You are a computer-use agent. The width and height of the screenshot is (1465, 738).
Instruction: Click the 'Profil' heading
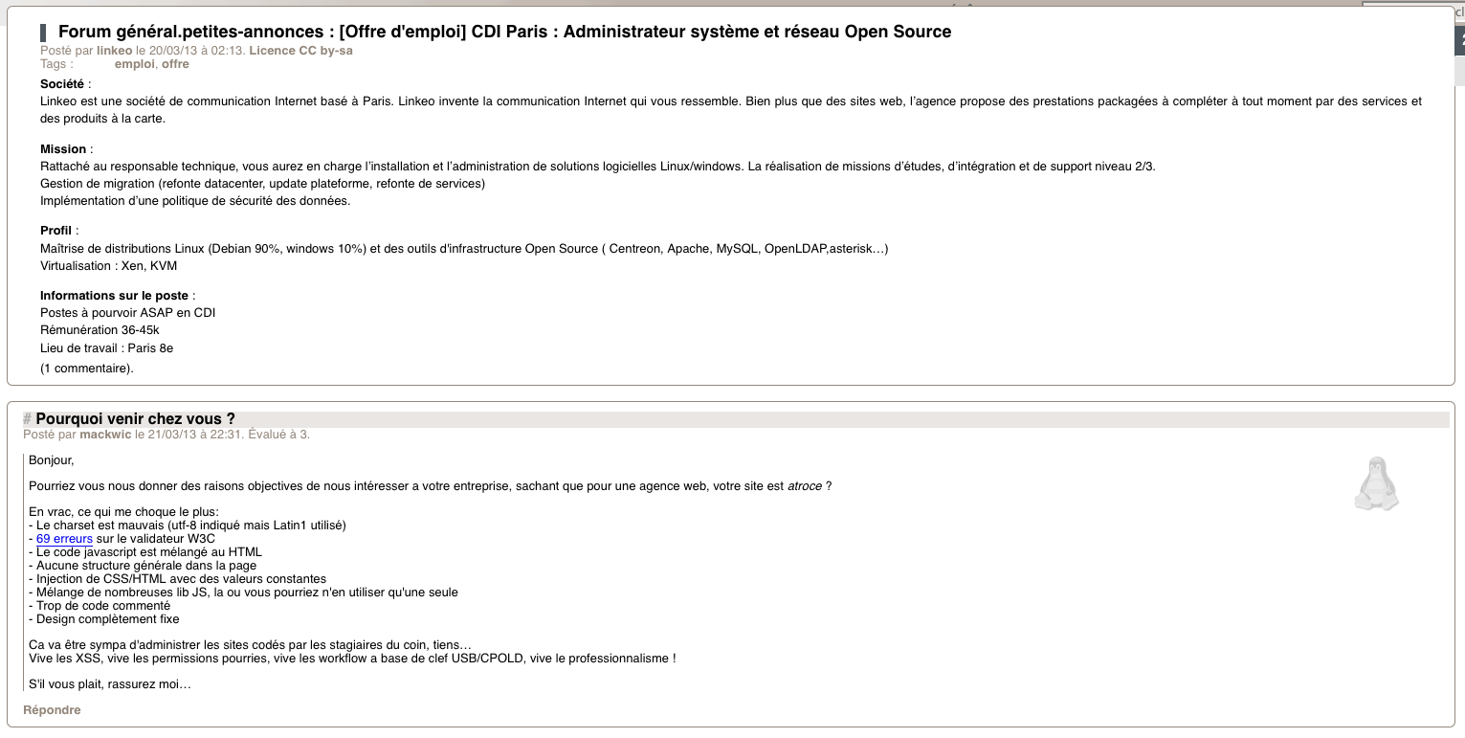coord(55,231)
